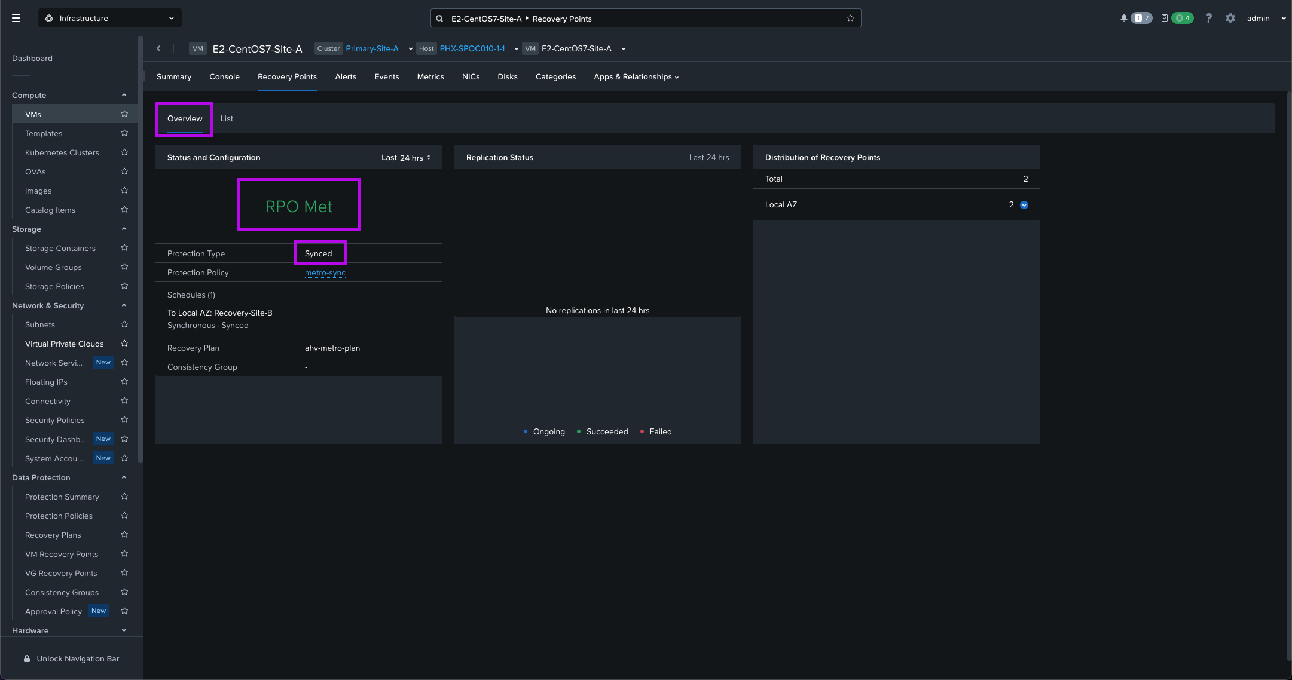Image resolution: width=1292 pixels, height=680 pixels.
Task: Toggle the Succeeded legend entry
Action: (x=602, y=431)
